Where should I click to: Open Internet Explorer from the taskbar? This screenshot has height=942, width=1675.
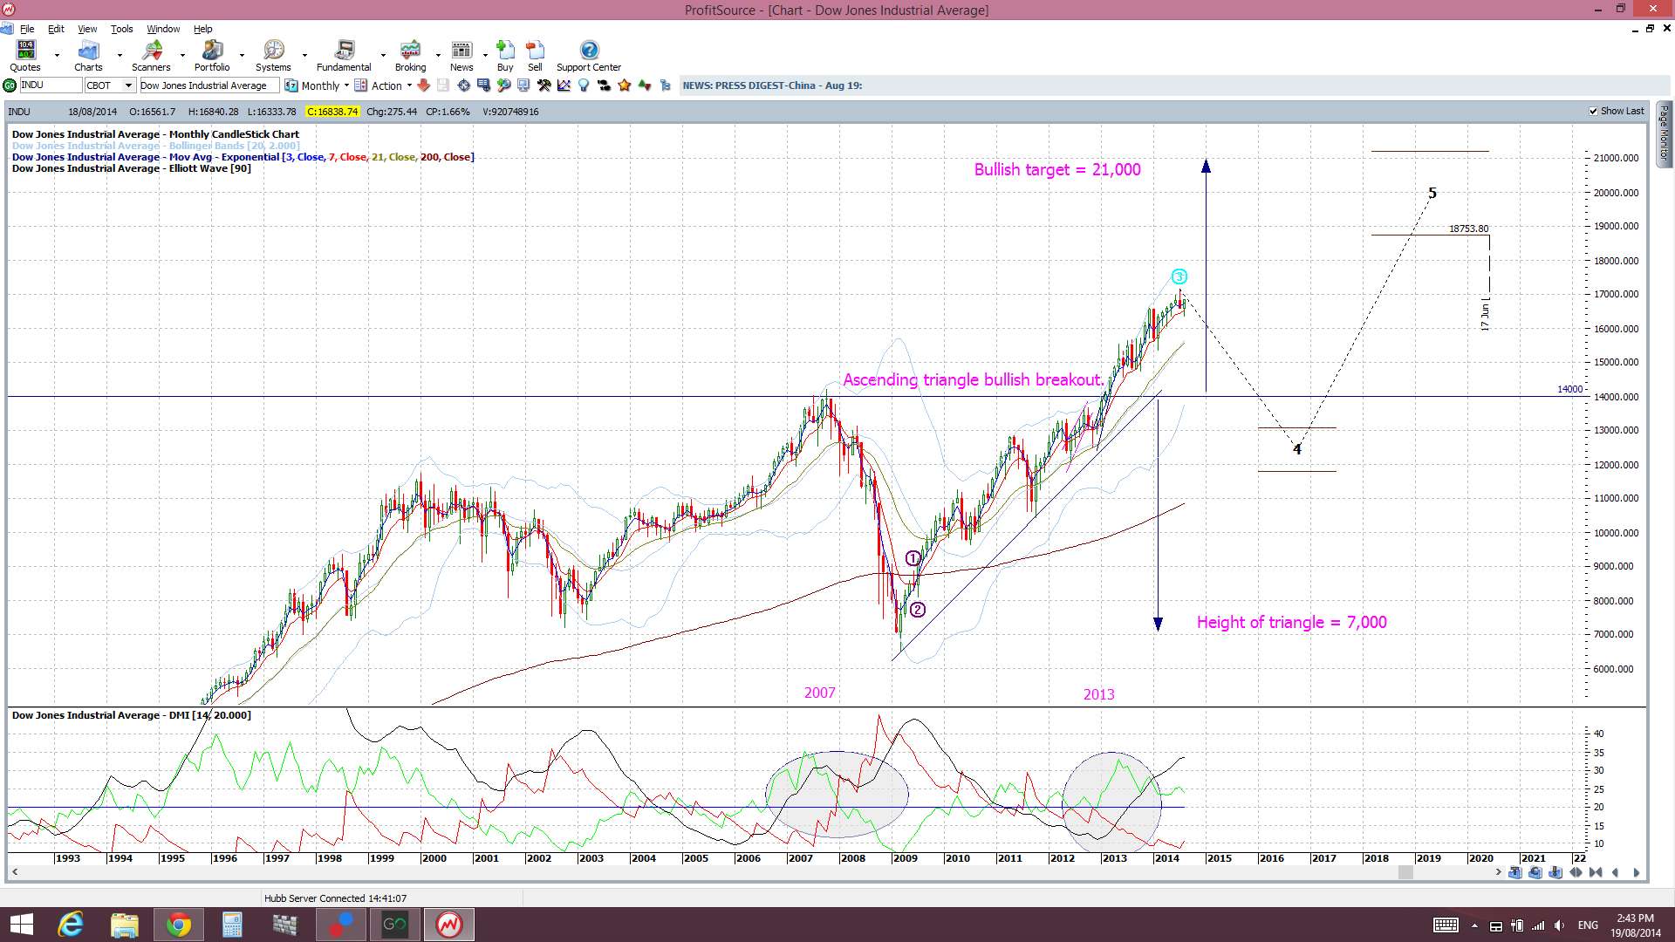(x=70, y=925)
